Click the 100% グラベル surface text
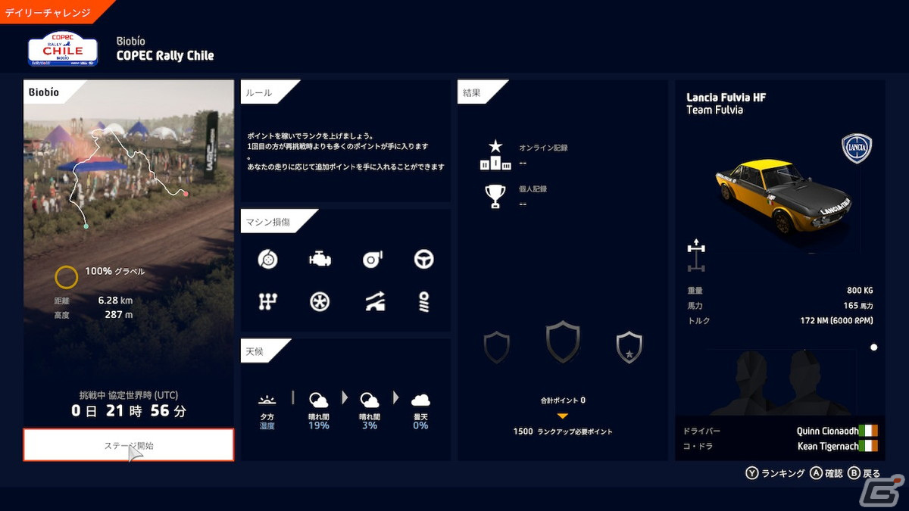Viewport: 909px width, 511px height. [115, 271]
